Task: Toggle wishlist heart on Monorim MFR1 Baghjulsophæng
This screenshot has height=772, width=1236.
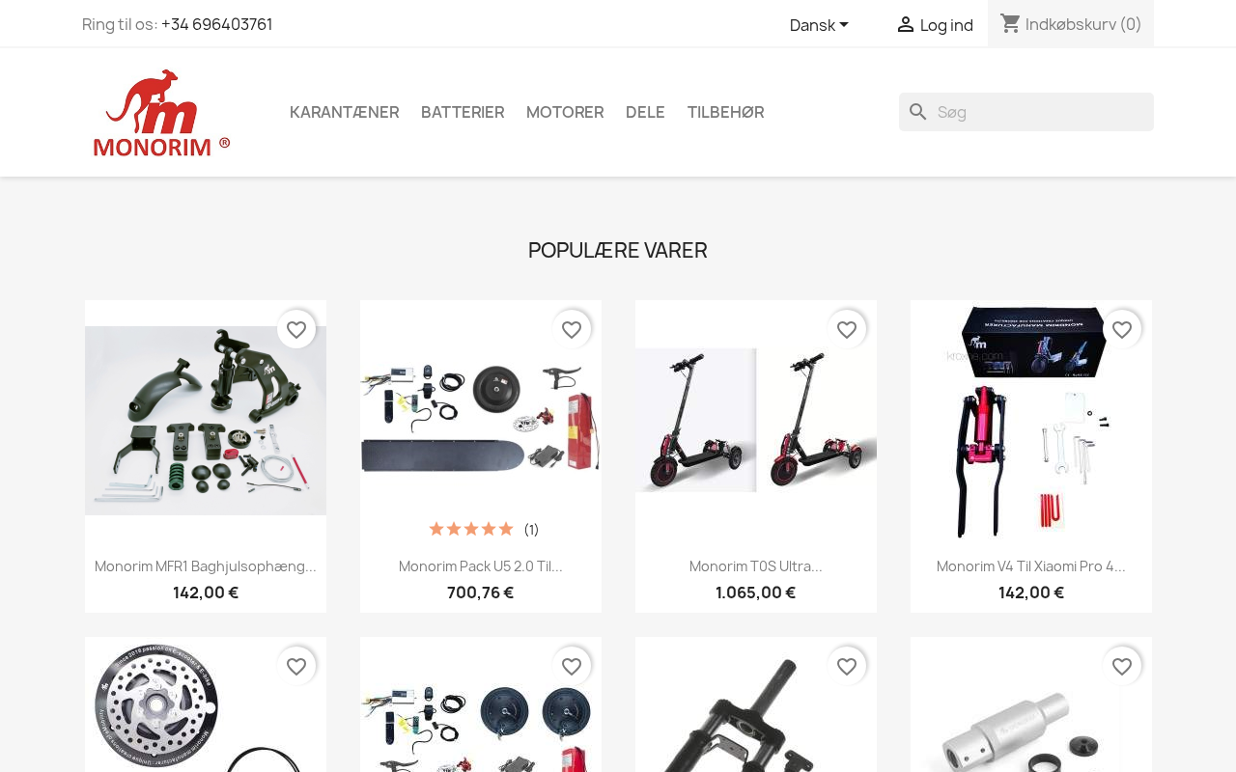Action: click(296, 329)
